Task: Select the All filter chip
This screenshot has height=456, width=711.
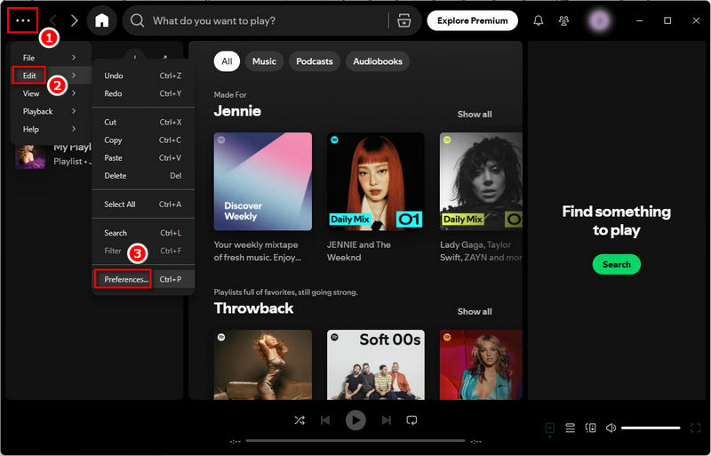Action: pos(227,61)
